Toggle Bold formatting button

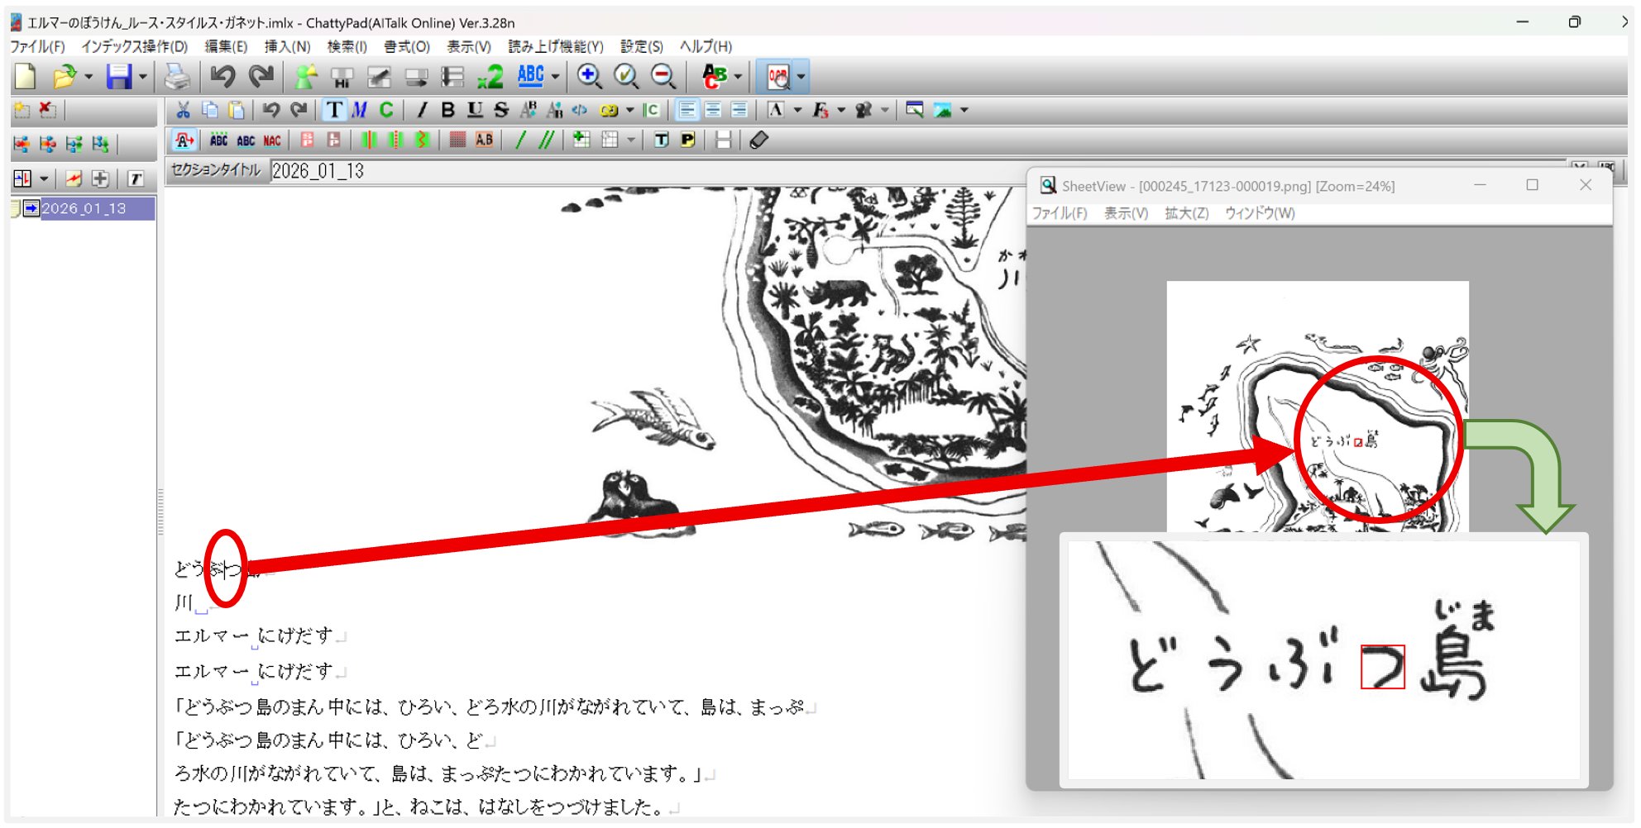pyautogui.click(x=447, y=110)
